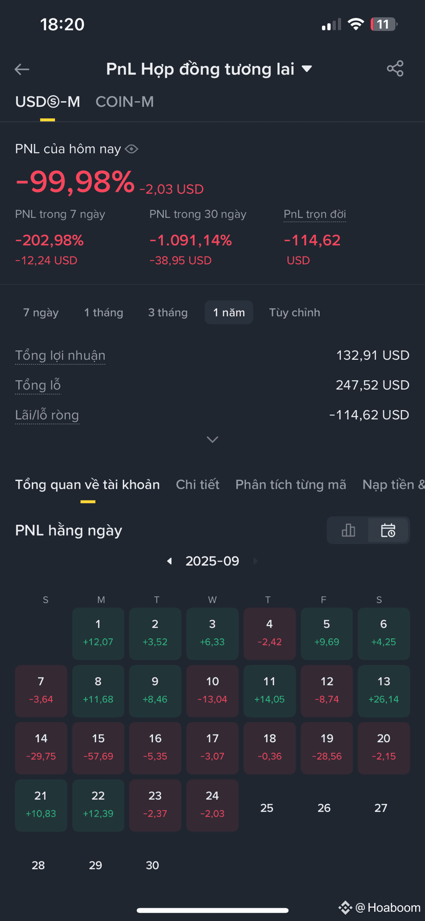425x921 pixels.
Task: Open the share icon at top right
Action: (x=395, y=69)
